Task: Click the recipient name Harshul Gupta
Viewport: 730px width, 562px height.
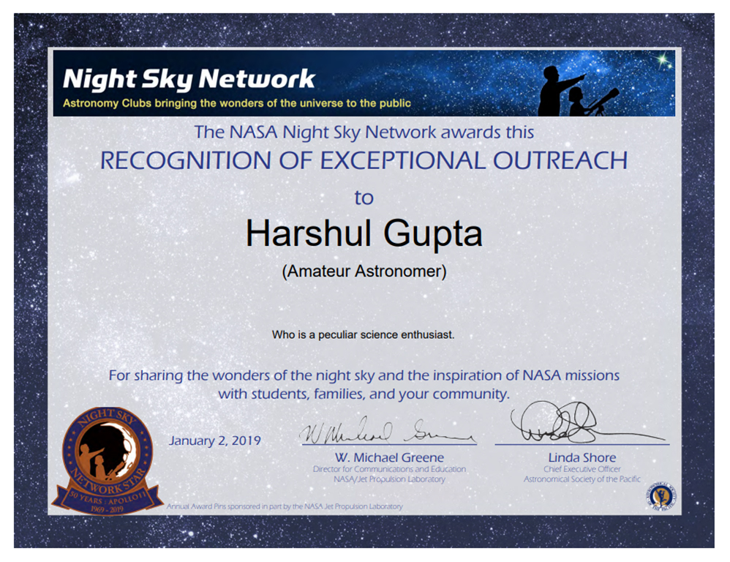Action: (364, 233)
